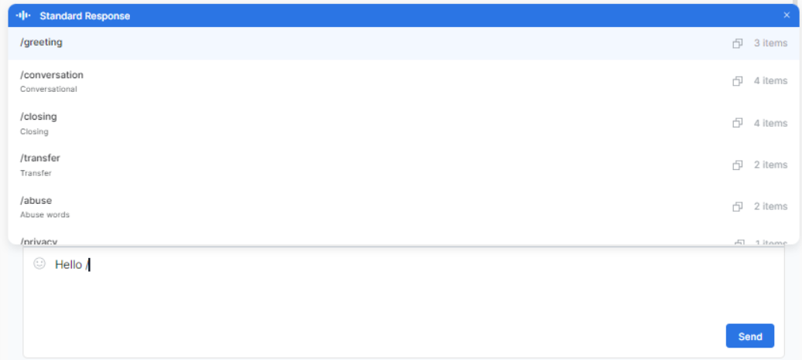Click the Standard Response waveform icon

point(23,15)
